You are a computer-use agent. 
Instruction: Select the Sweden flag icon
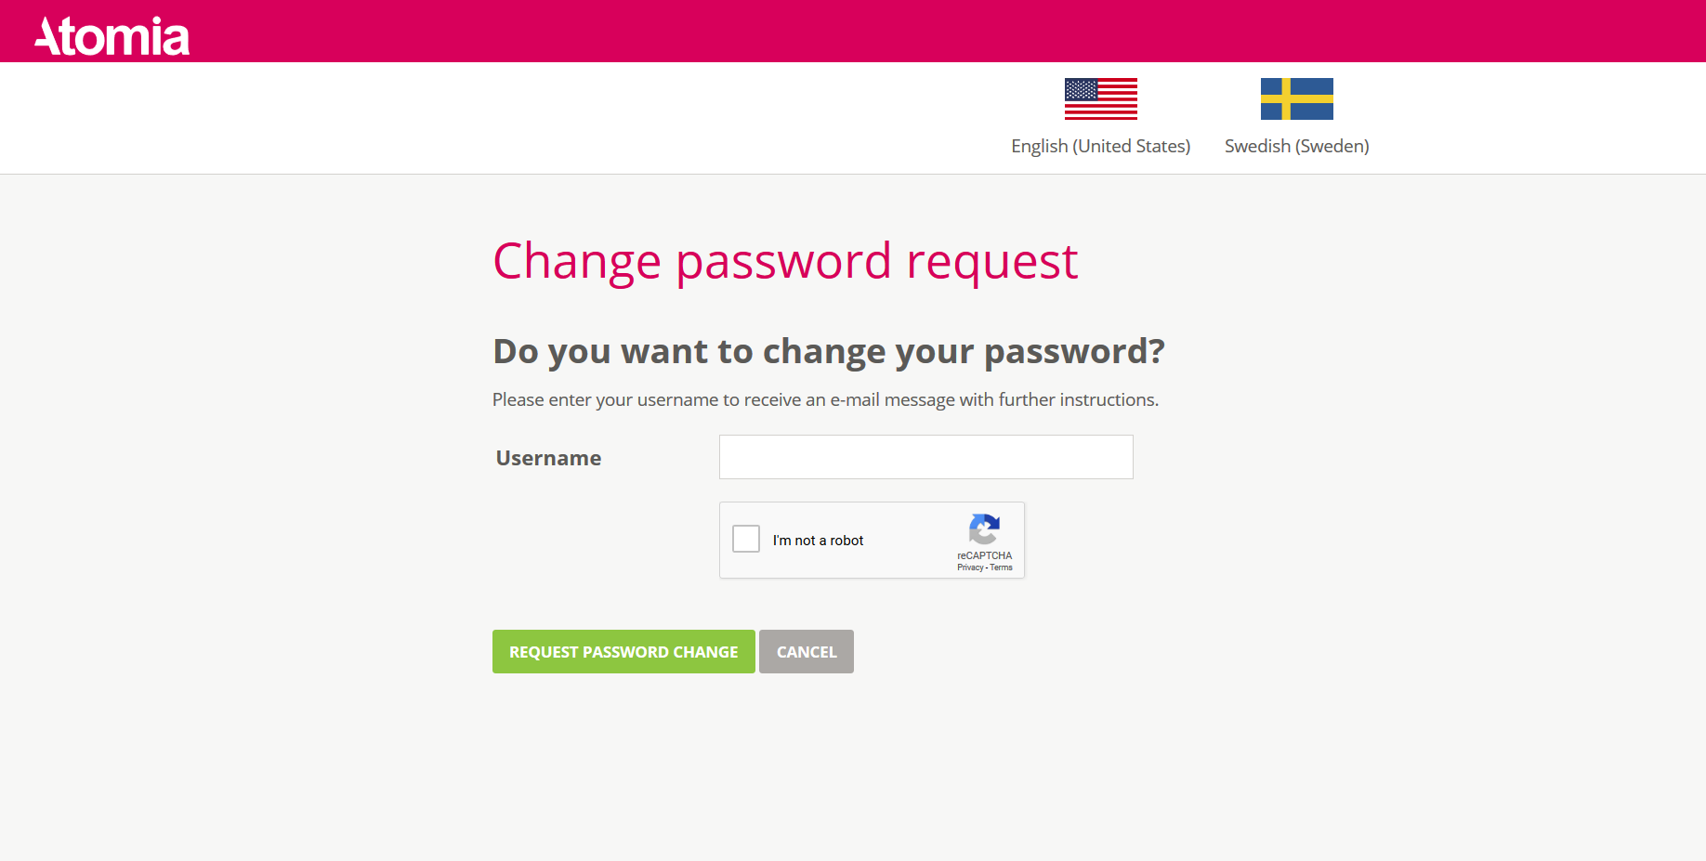click(1296, 98)
